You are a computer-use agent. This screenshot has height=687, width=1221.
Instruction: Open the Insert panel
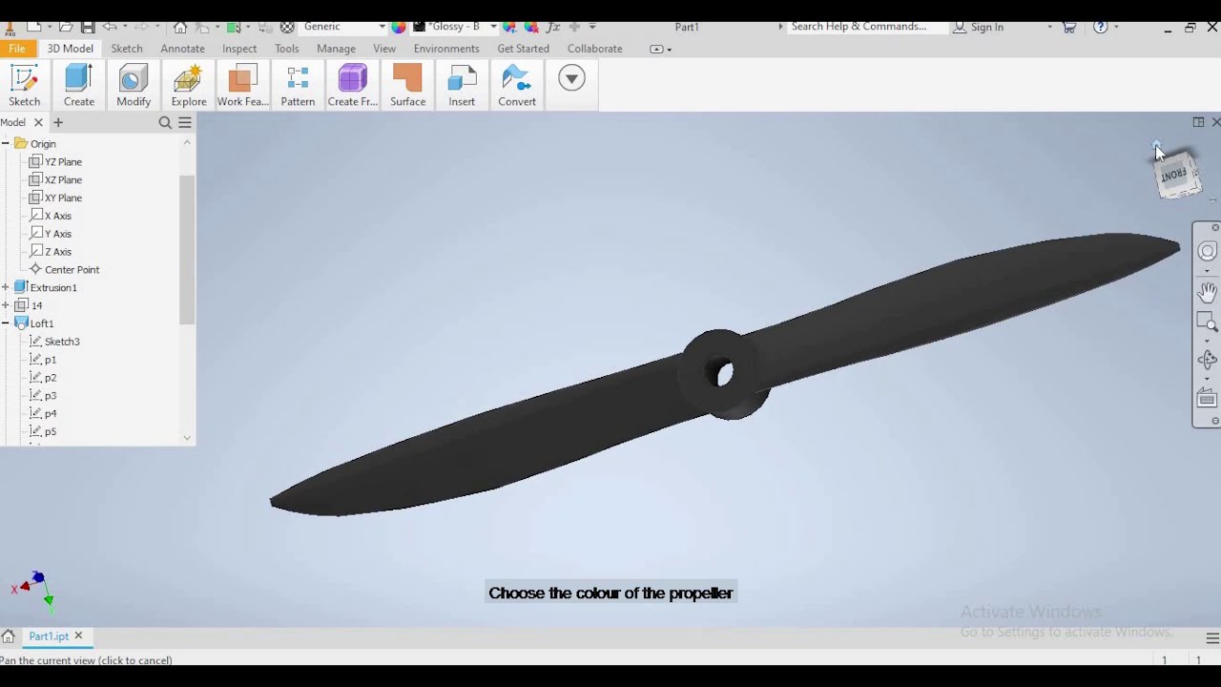pyautogui.click(x=462, y=85)
